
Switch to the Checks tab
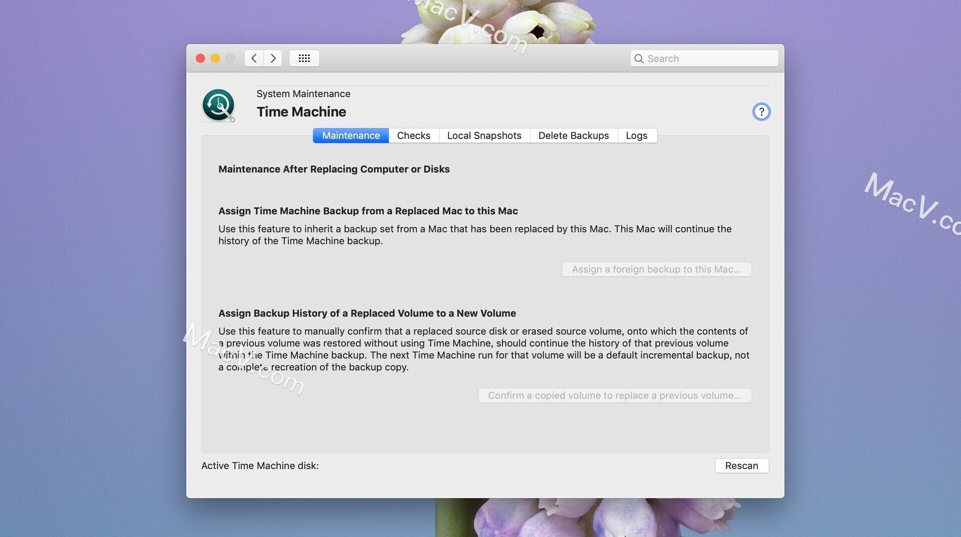(x=413, y=135)
